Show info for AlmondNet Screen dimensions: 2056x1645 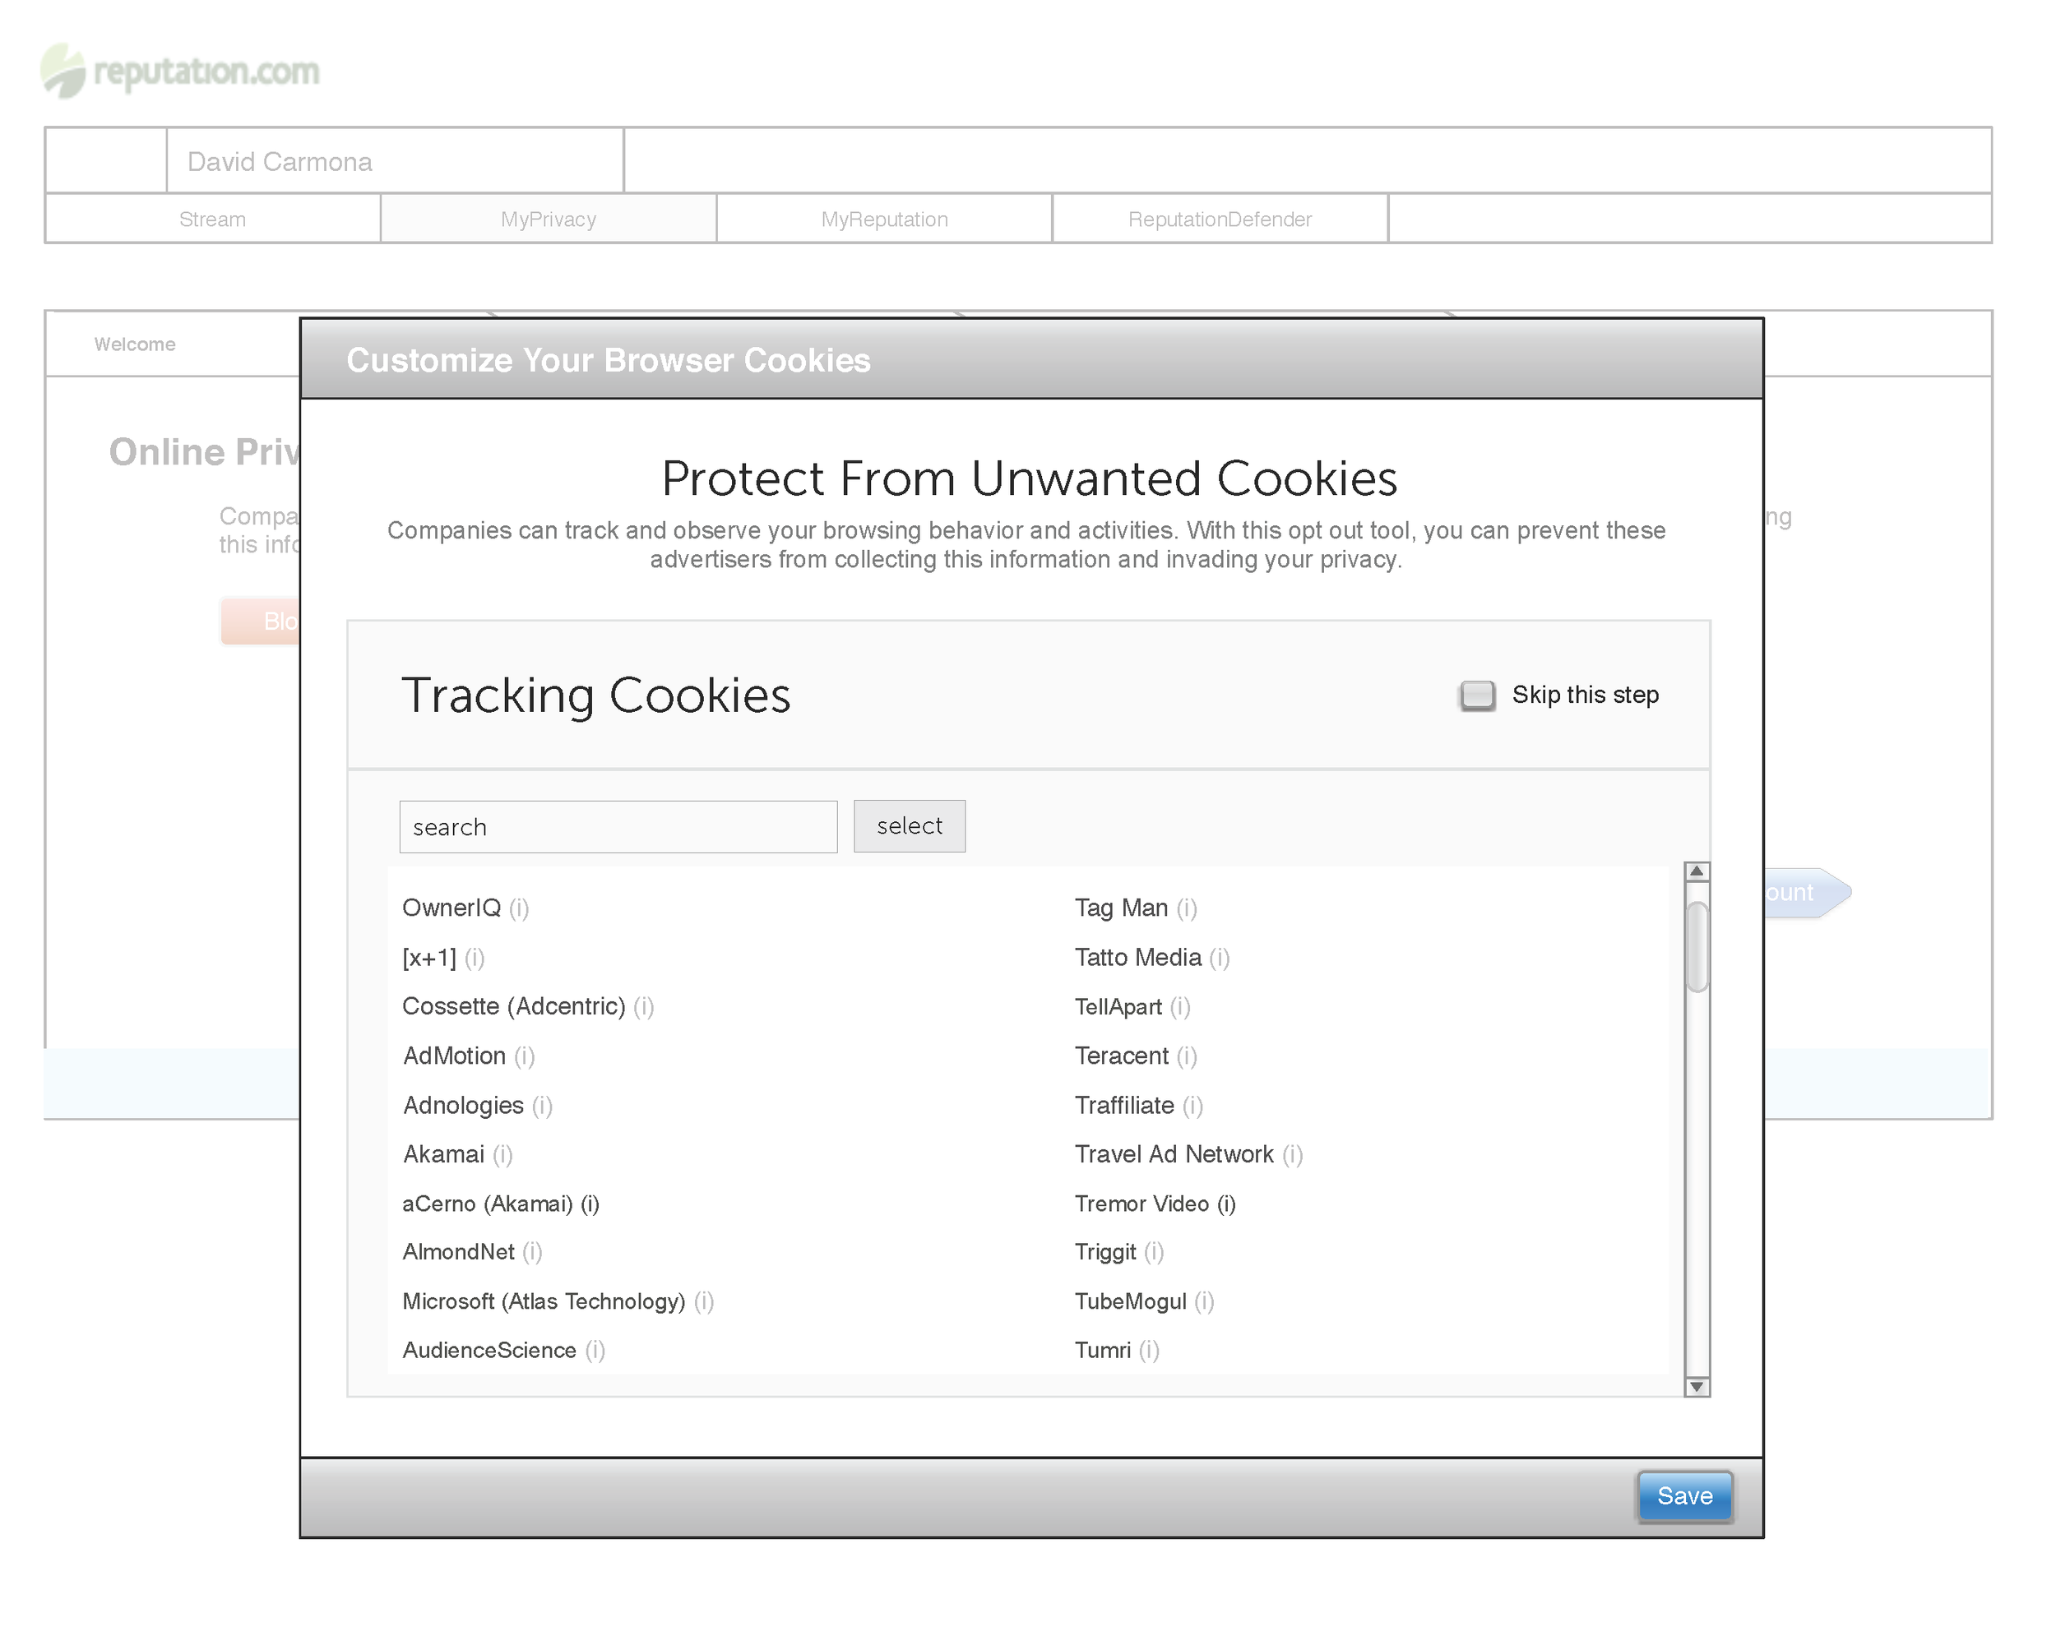tap(532, 1252)
